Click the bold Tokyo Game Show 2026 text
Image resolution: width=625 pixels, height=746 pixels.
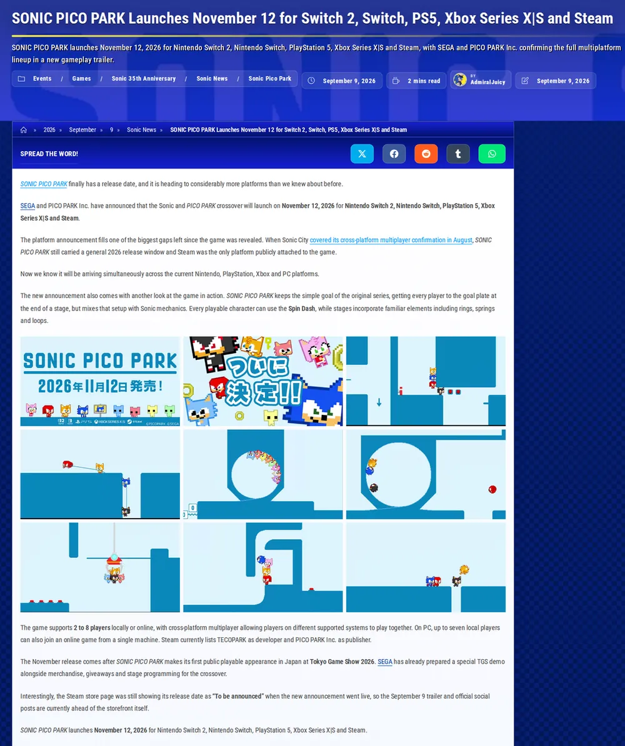click(x=342, y=662)
